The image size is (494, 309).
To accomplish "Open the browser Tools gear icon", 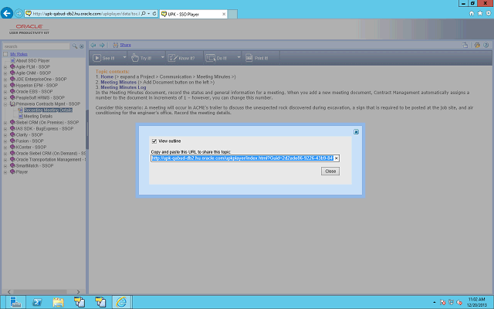I will [x=489, y=13].
